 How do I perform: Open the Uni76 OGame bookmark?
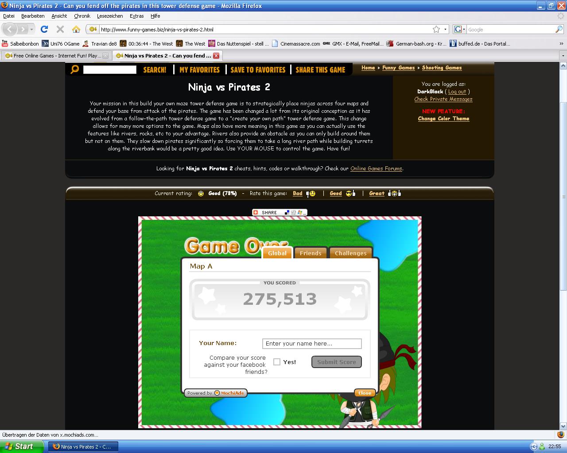(x=61, y=44)
